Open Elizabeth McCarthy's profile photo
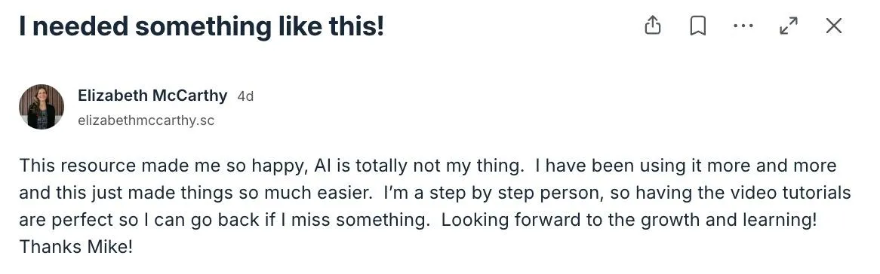The image size is (880, 274). (42, 106)
